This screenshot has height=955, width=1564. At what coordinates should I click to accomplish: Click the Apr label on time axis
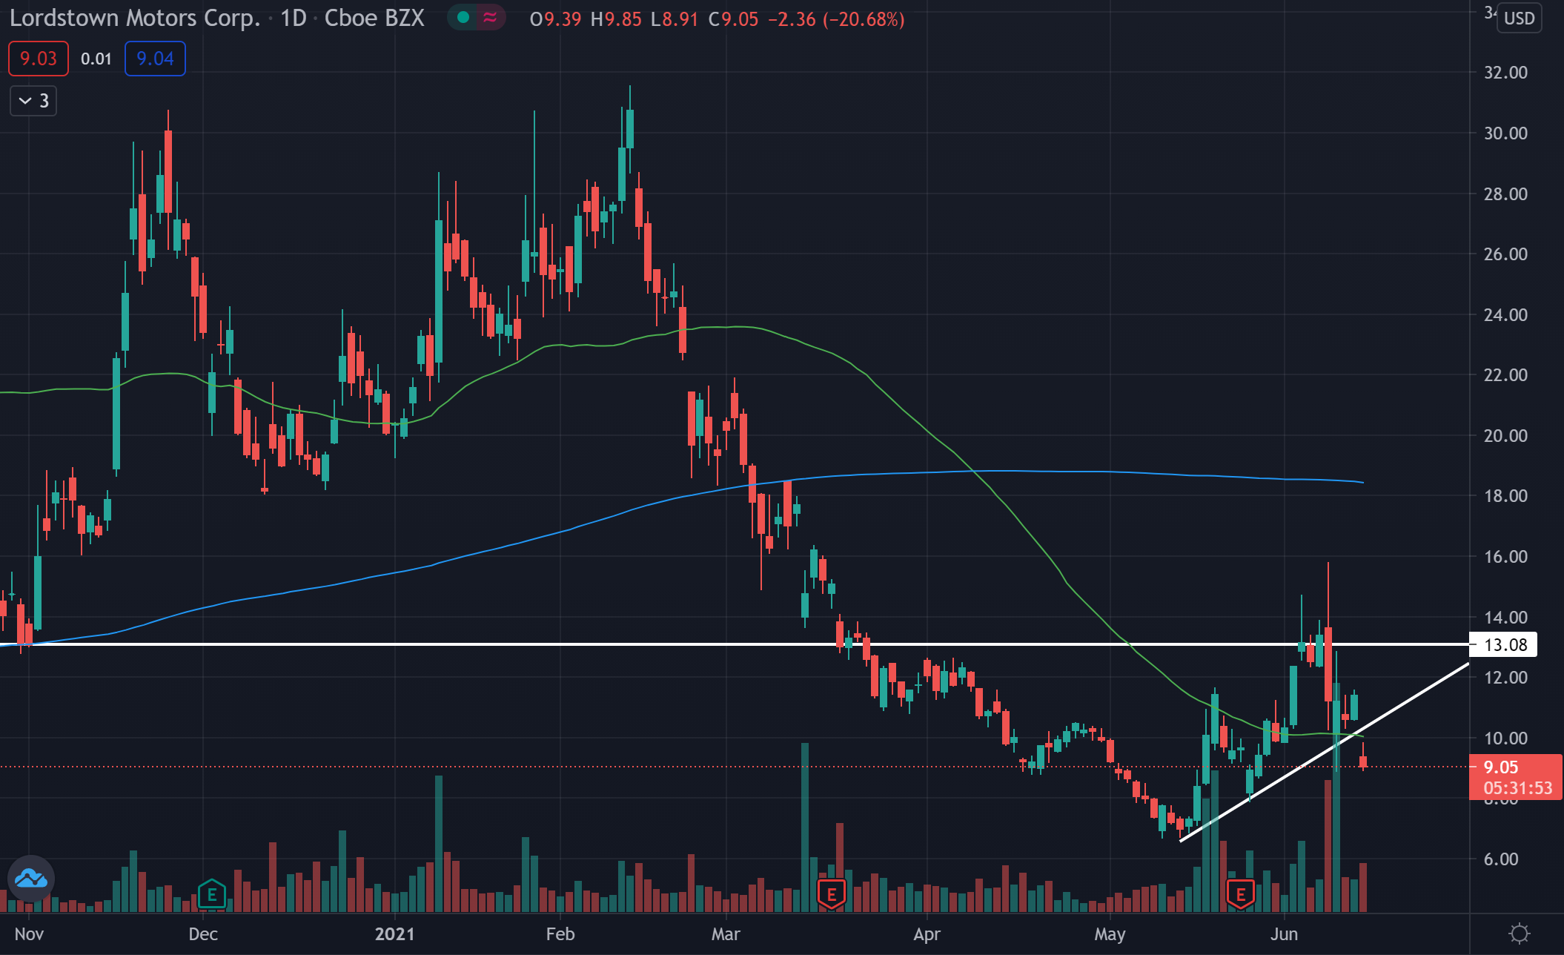coord(927,934)
